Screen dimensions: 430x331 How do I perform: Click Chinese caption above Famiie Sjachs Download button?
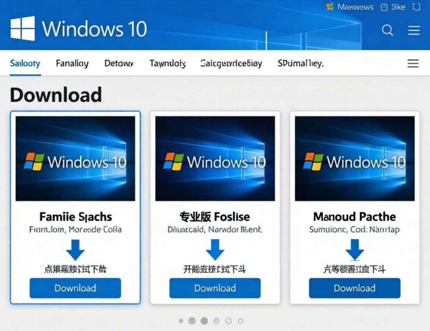[x=75, y=269]
